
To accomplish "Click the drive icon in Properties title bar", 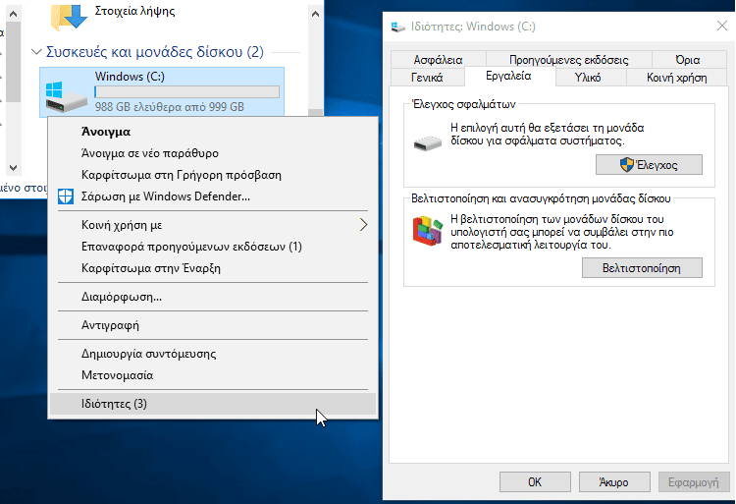I will pos(398,27).
